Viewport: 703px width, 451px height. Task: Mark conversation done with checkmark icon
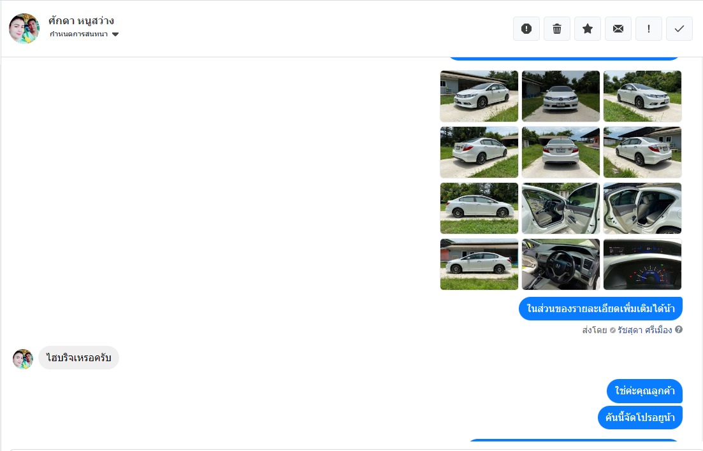coord(679,29)
